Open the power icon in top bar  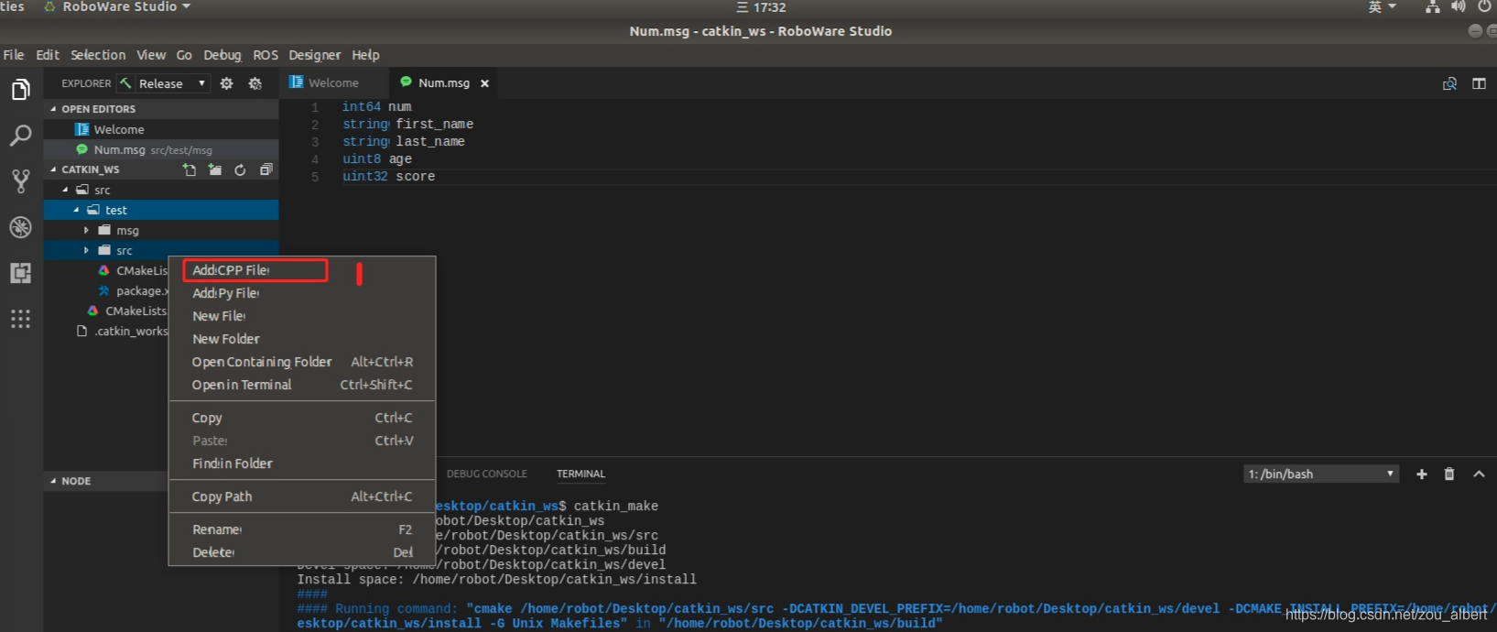coord(1484,6)
